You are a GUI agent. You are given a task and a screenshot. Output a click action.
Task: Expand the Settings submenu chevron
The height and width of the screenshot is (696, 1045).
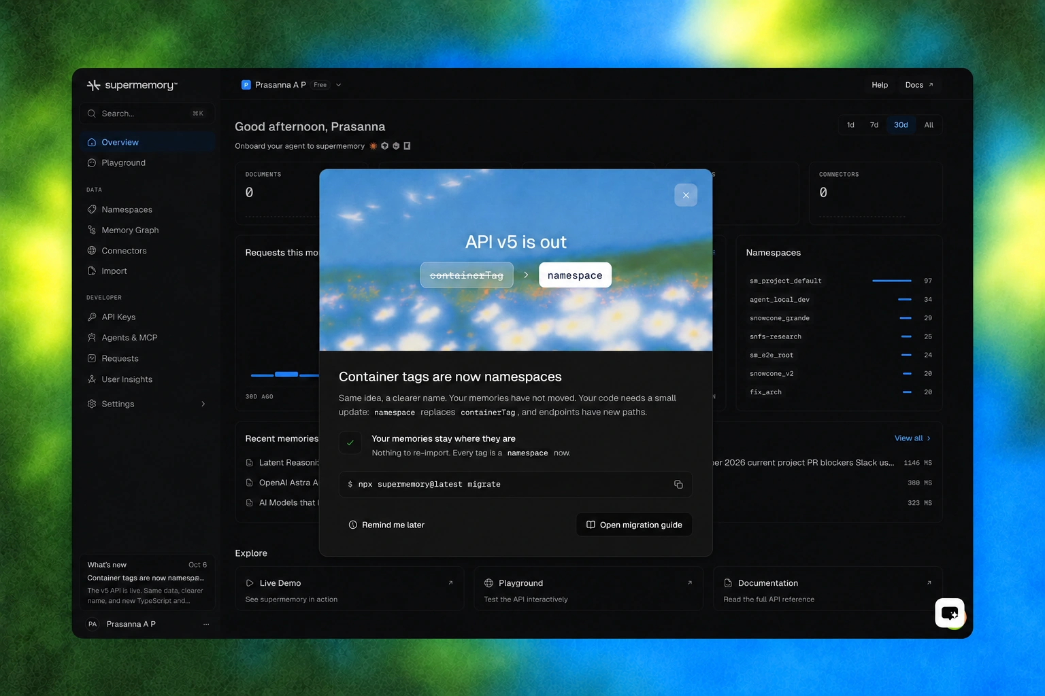203,404
